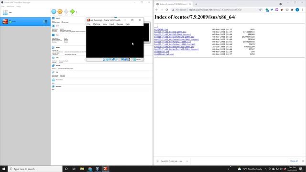Image resolution: width=306 pixels, height=172 pixels.
Task: Click the Audio section speaker icon
Action: (53, 58)
